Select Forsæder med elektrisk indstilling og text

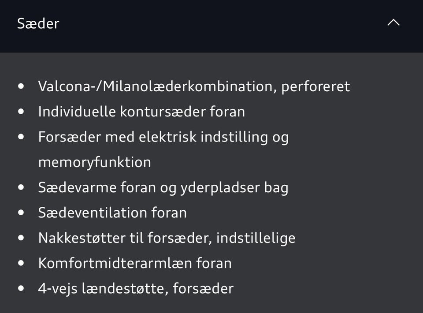[163, 137]
